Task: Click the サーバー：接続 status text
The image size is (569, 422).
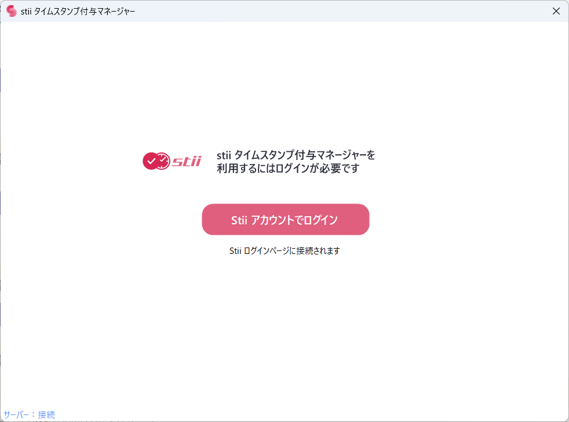Action: 30,414
